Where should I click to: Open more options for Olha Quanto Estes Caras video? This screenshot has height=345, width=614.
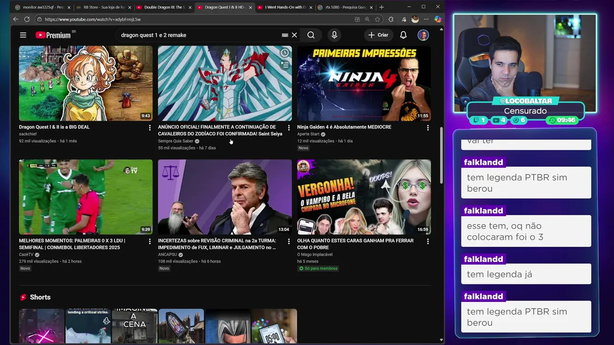pyautogui.click(x=428, y=241)
